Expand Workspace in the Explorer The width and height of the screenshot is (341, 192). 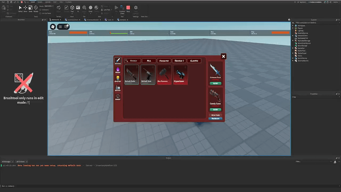pos(292,26)
